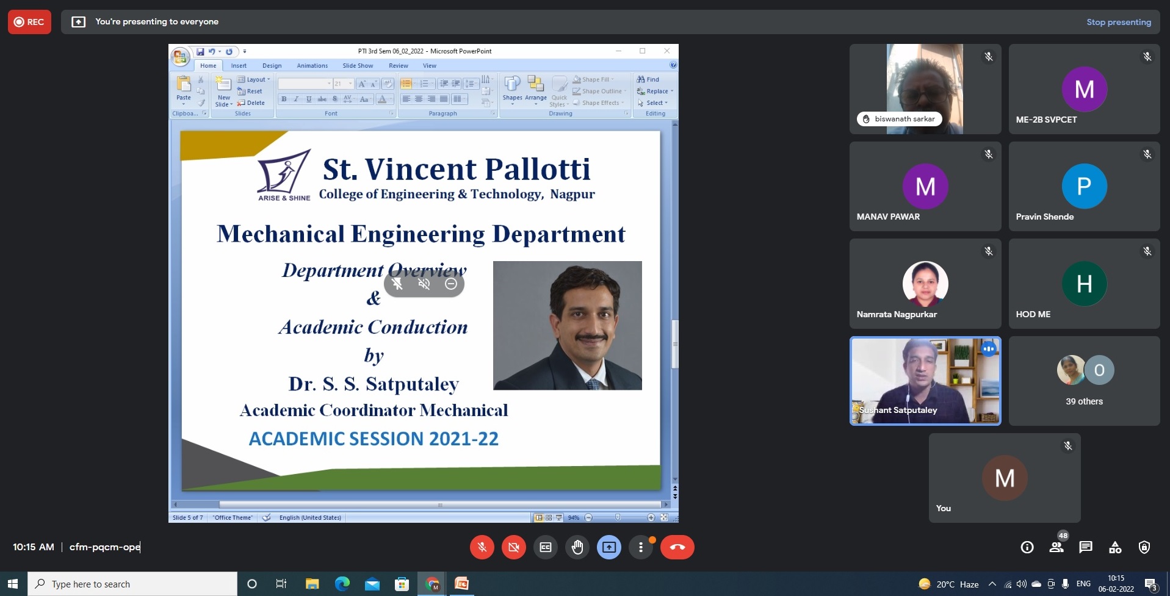1170x596 pixels.
Task: Zoom in with status bar plus
Action: tap(651, 517)
